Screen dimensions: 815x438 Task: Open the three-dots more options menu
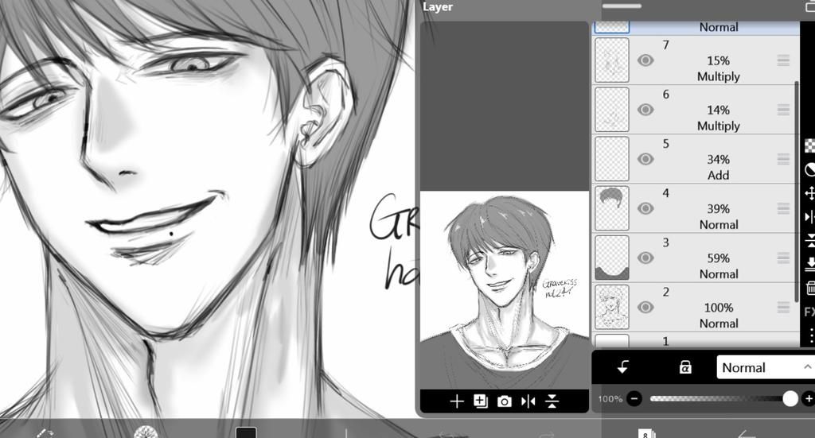coord(811,335)
